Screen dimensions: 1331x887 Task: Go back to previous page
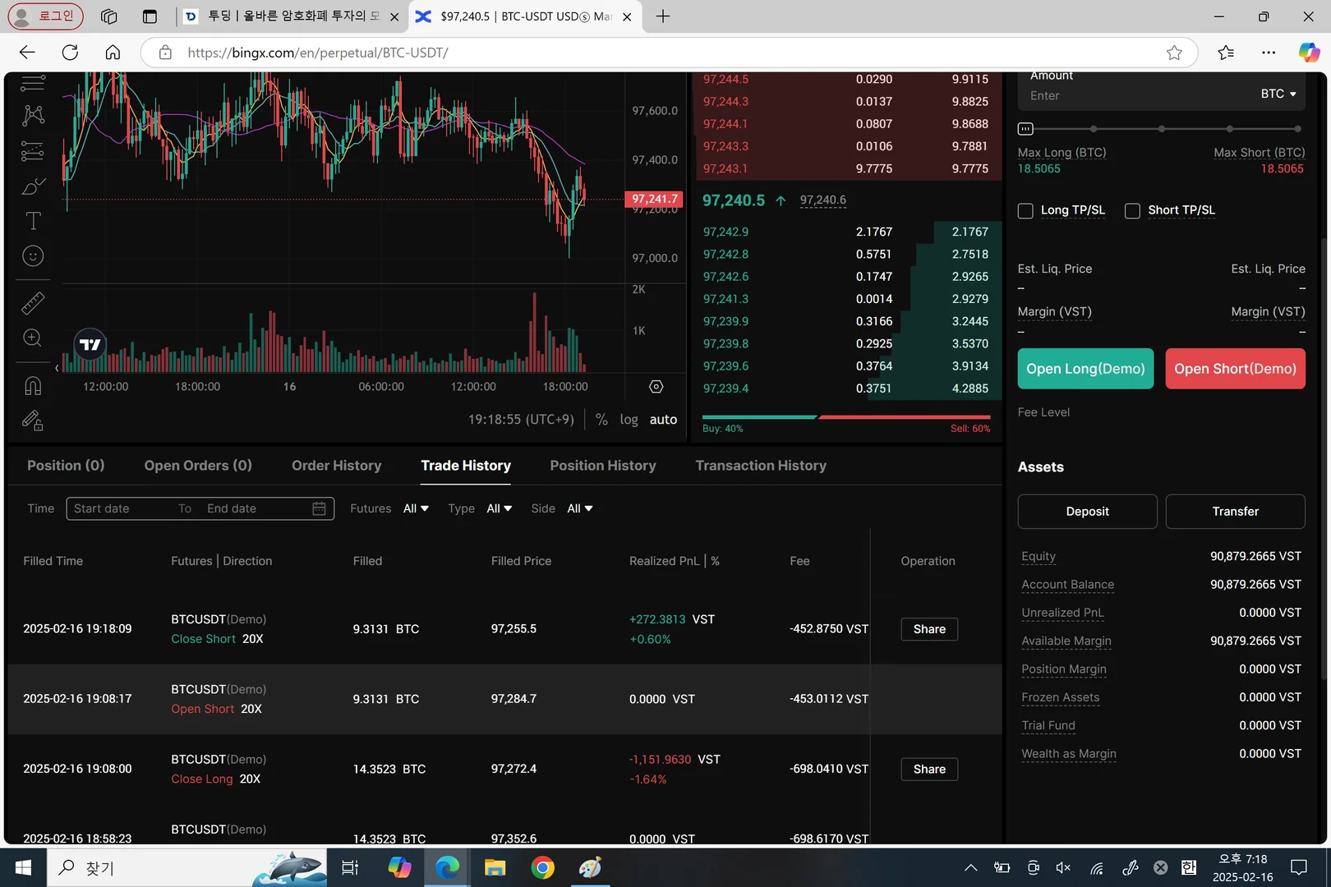tap(27, 53)
